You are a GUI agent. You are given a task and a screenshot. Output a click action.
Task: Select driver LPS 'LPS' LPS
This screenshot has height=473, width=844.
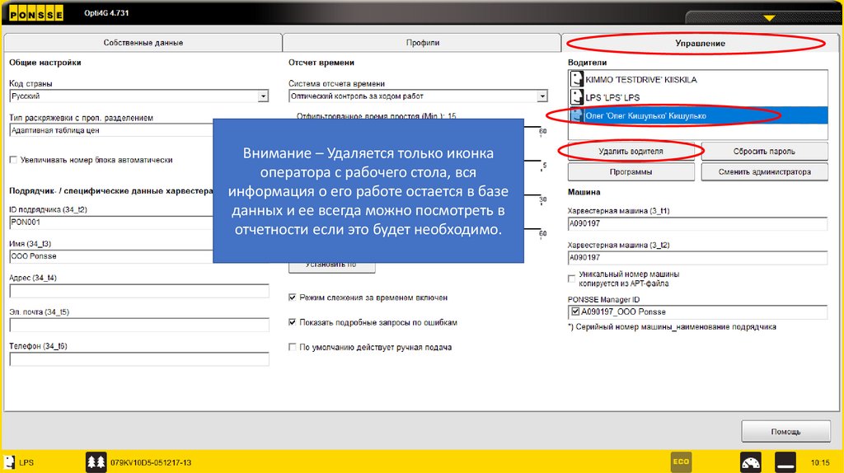click(698, 97)
